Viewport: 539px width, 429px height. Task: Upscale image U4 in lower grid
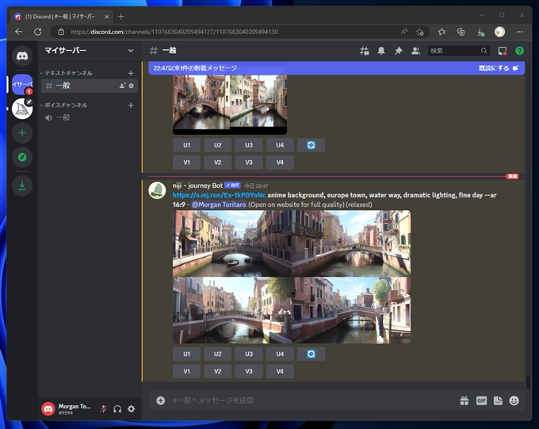pyautogui.click(x=280, y=354)
